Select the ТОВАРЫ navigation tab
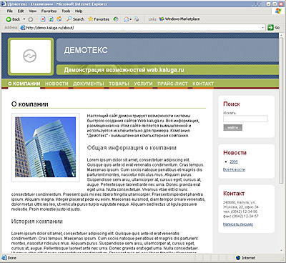The height and width of the screenshot is (263, 286). pyautogui.click(x=119, y=84)
